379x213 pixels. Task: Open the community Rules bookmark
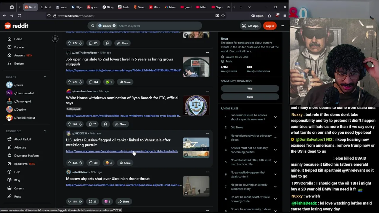pos(250,97)
